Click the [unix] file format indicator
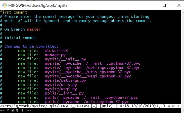 [x=106, y=106]
